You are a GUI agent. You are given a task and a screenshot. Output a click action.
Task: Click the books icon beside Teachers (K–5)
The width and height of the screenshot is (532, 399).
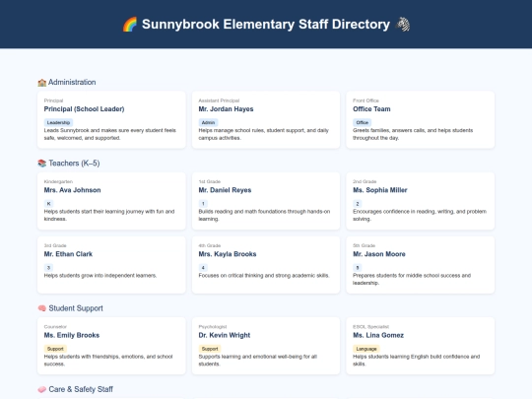(42, 164)
